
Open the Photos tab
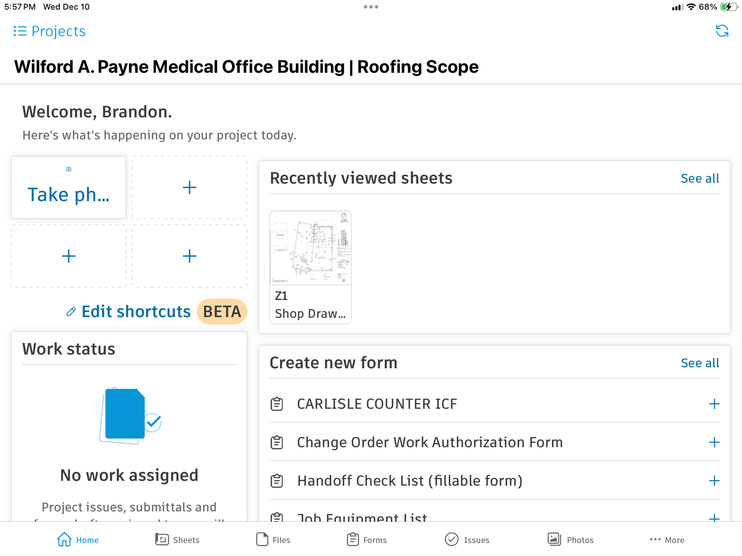570,540
